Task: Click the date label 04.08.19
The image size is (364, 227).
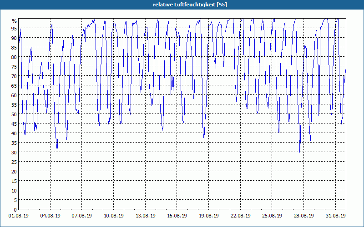Action: click(x=50, y=216)
